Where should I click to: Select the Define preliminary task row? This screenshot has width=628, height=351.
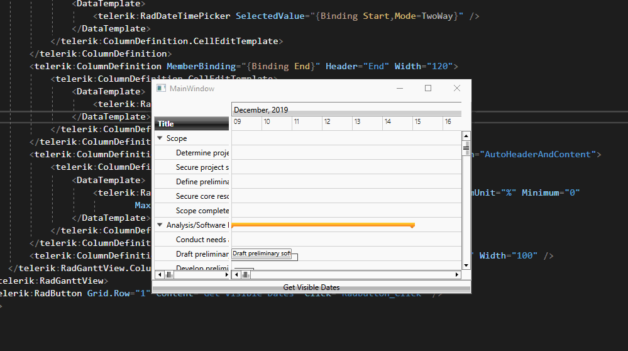coord(202,182)
